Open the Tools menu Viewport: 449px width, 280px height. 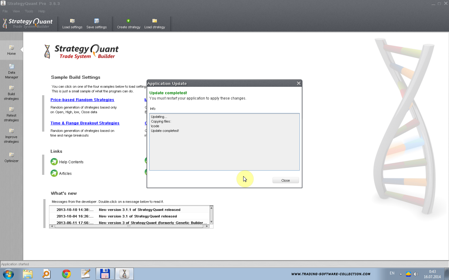pos(29,11)
